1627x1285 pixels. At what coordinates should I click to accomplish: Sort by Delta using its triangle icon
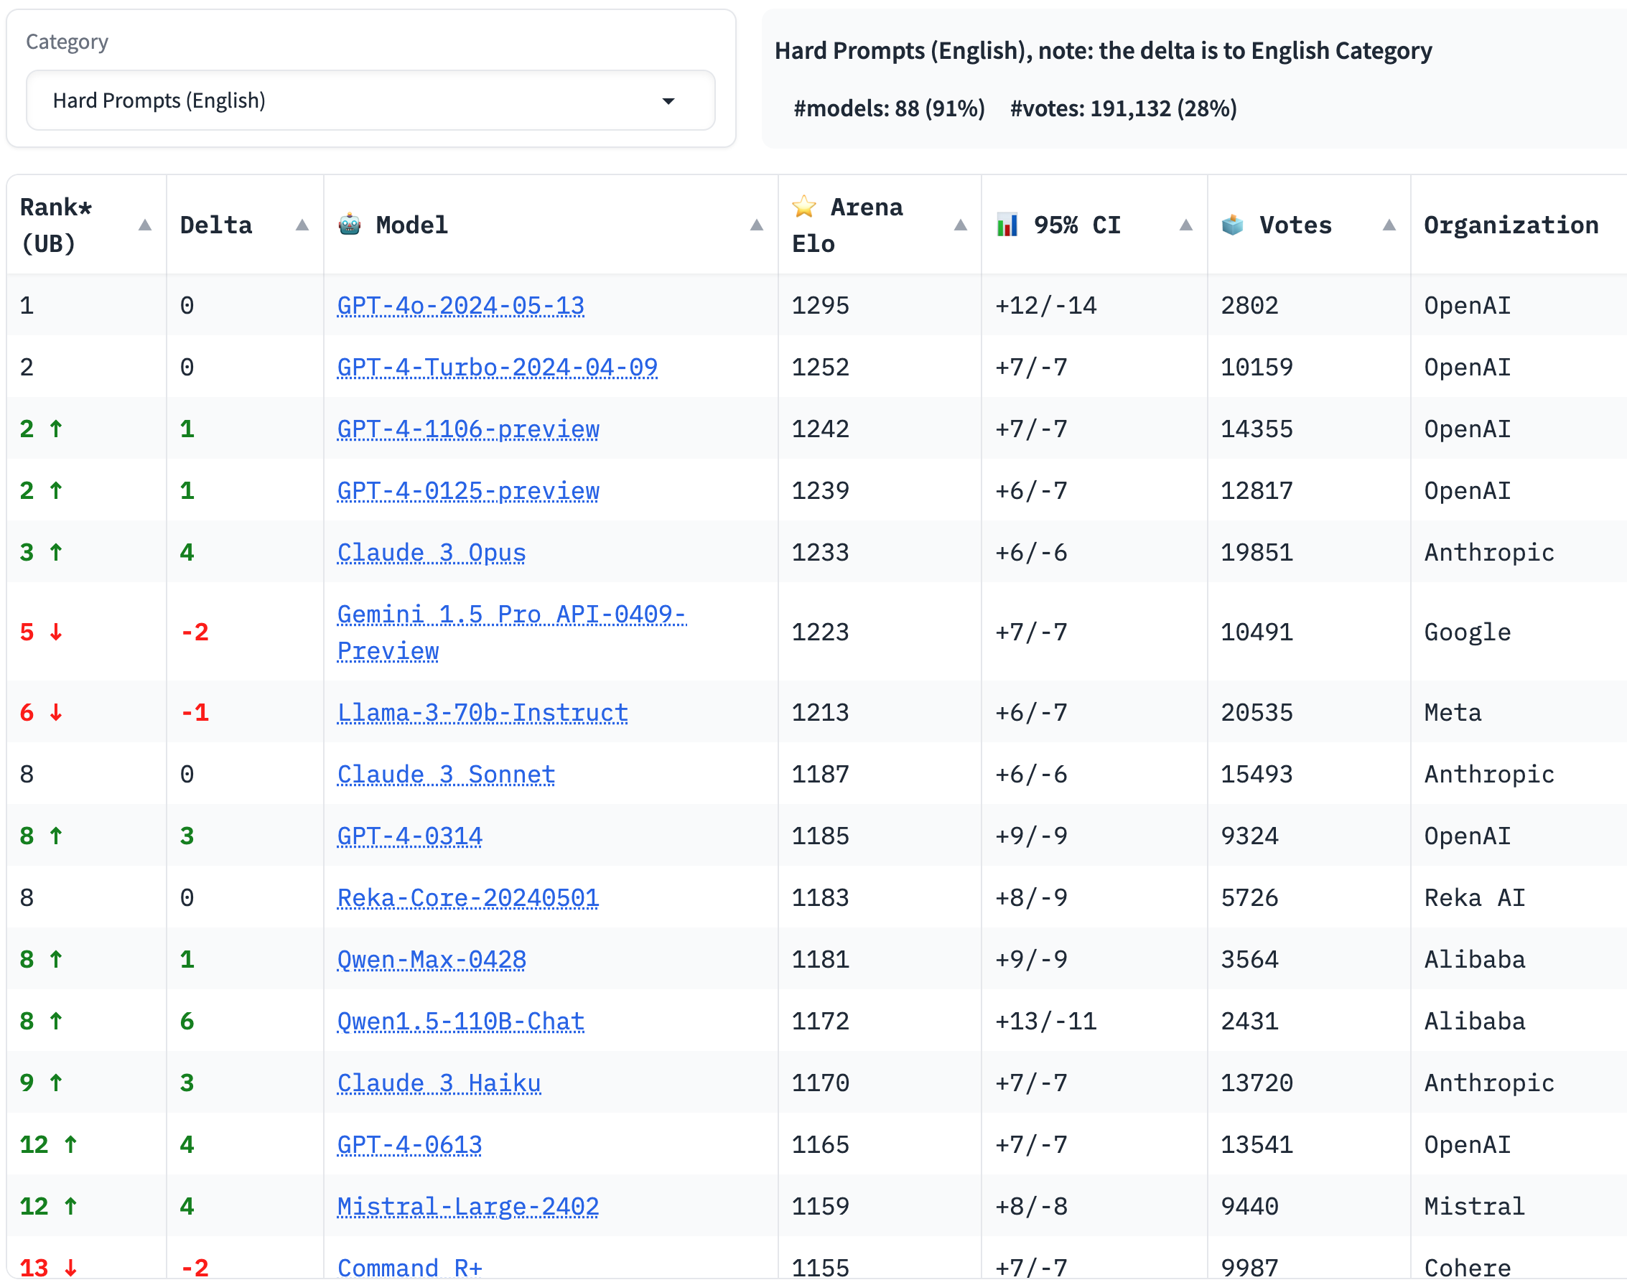click(x=302, y=225)
